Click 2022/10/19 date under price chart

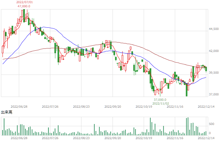[x=144, y=107]
